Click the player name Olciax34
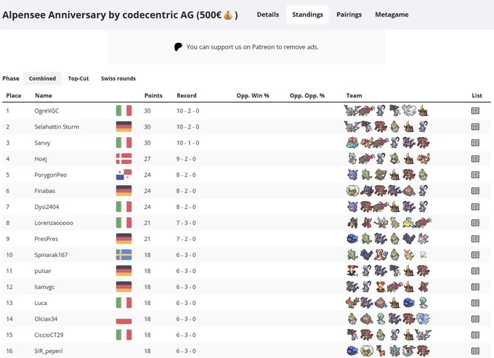Image resolution: width=494 pixels, height=358 pixels. 46,319
